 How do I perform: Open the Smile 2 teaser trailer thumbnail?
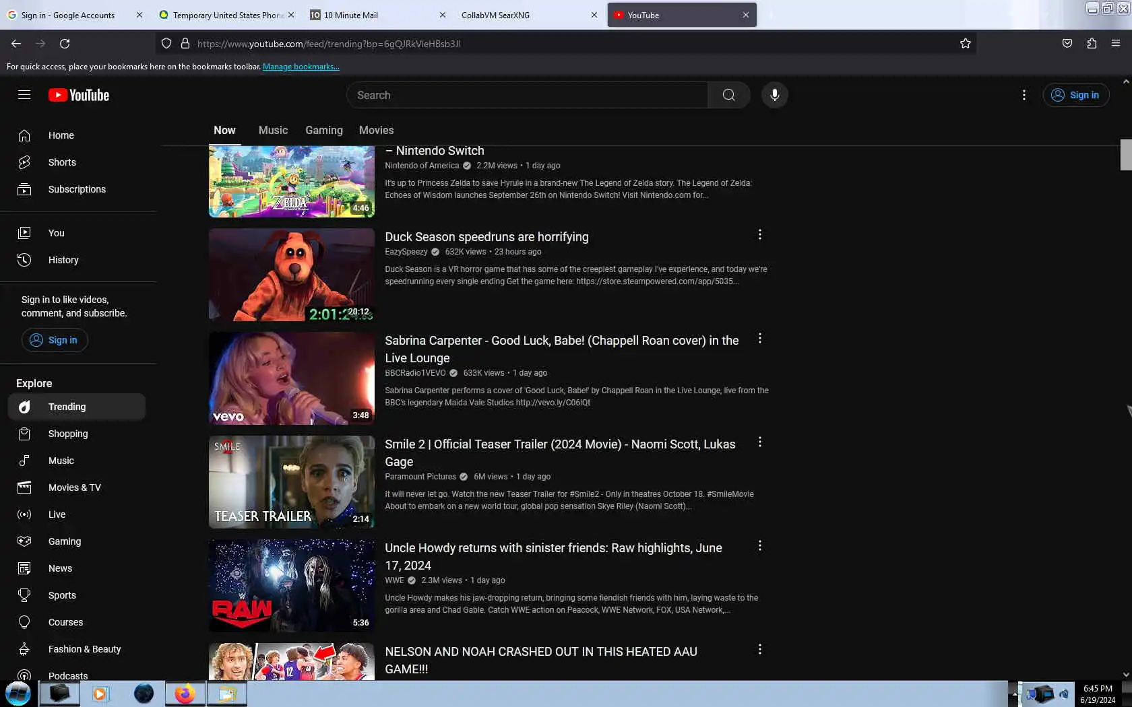292,482
